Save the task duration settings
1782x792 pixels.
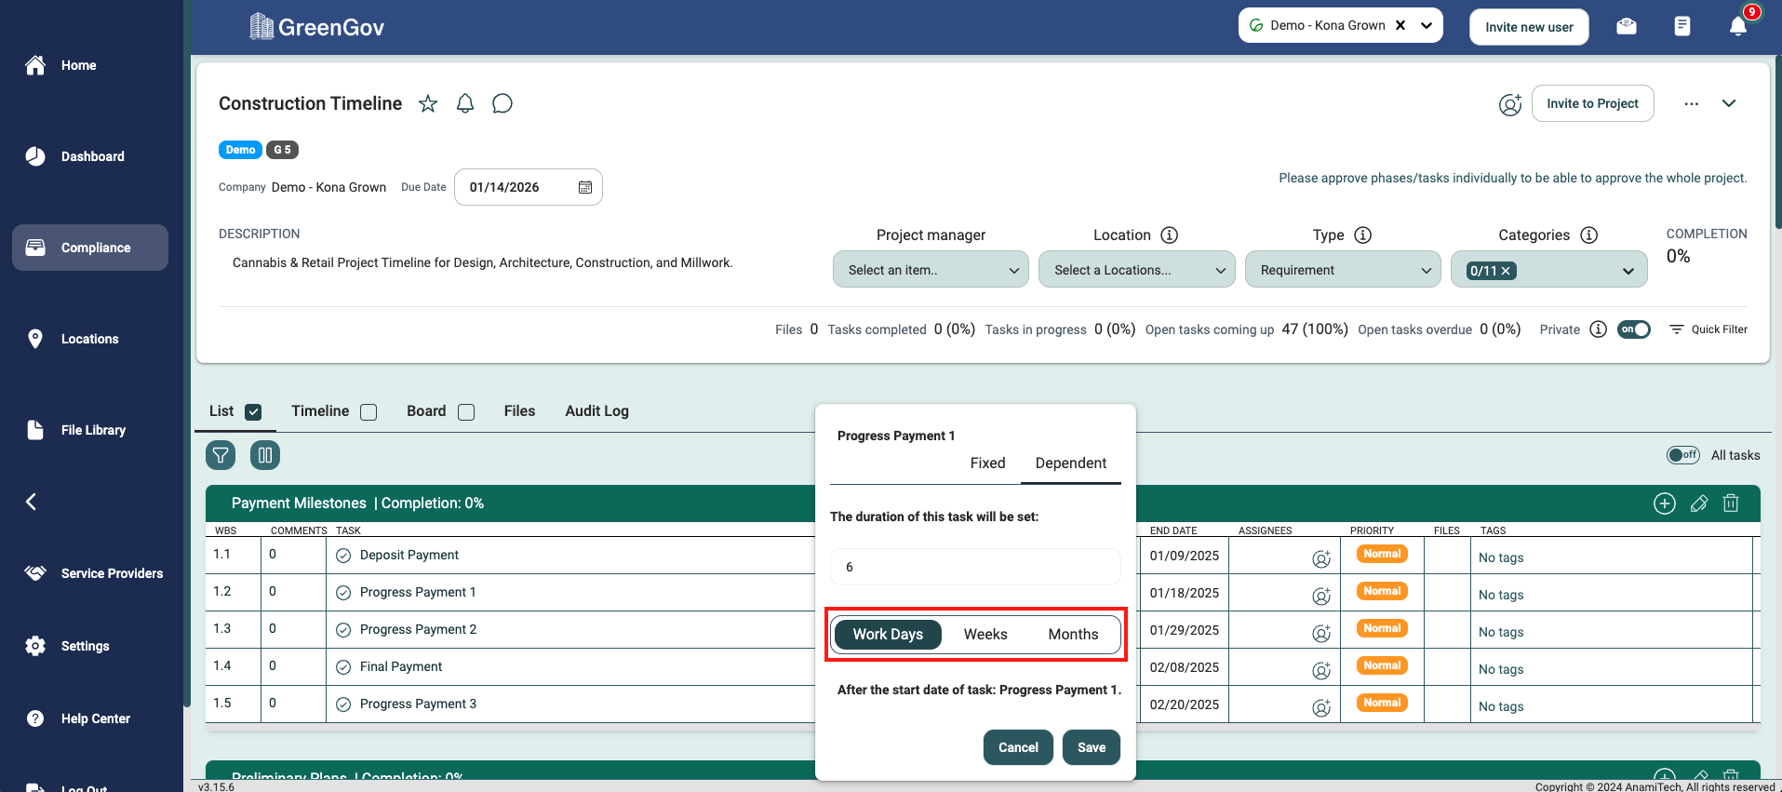pyautogui.click(x=1091, y=747)
